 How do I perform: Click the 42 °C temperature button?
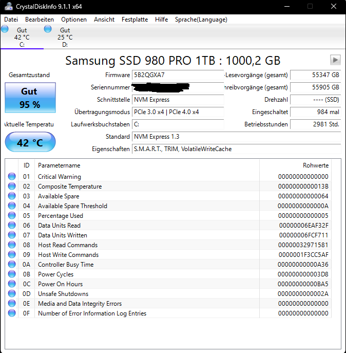point(30,142)
